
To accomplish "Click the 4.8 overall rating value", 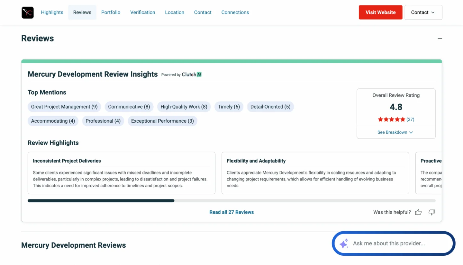I will tap(396, 107).
